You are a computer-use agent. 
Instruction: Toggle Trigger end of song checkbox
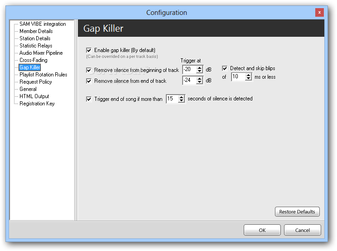pos(89,99)
